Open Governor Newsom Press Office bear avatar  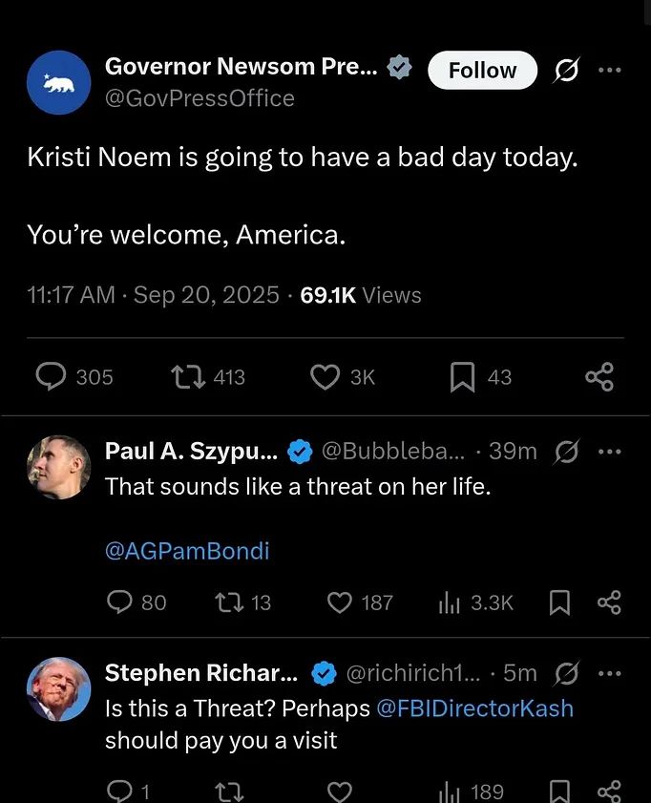[59, 82]
